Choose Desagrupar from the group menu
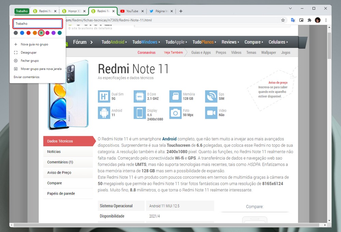Image resolution: width=341 pixels, height=232 pixels. pos(38,53)
